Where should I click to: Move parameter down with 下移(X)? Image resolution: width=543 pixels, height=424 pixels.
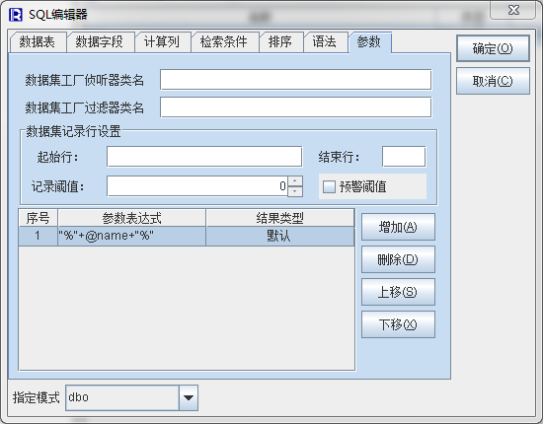click(x=398, y=324)
